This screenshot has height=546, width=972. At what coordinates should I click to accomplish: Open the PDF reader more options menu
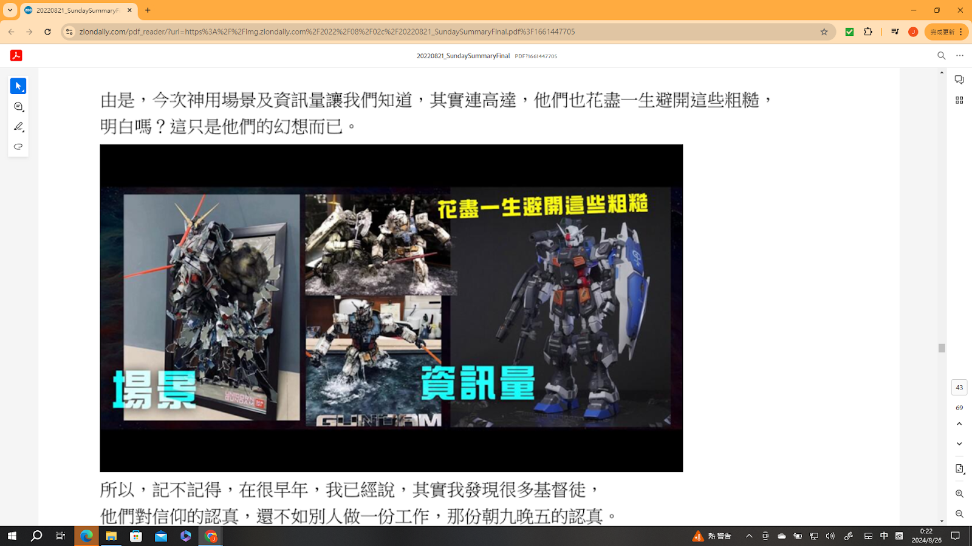tap(960, 55)
